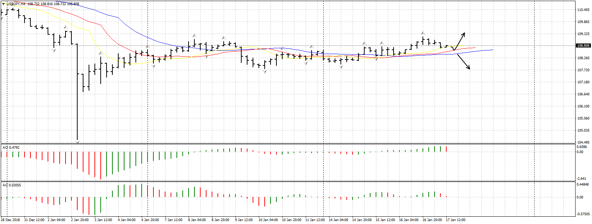
Task: Click the current price label 108.808
Action: pos(583,46)
